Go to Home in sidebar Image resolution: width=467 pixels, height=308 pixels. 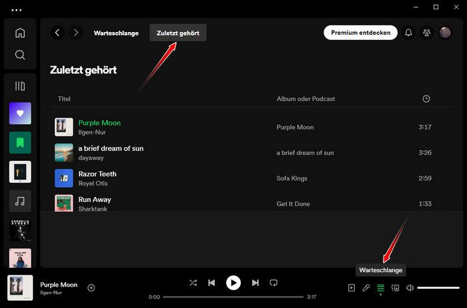tap(20, 33)
